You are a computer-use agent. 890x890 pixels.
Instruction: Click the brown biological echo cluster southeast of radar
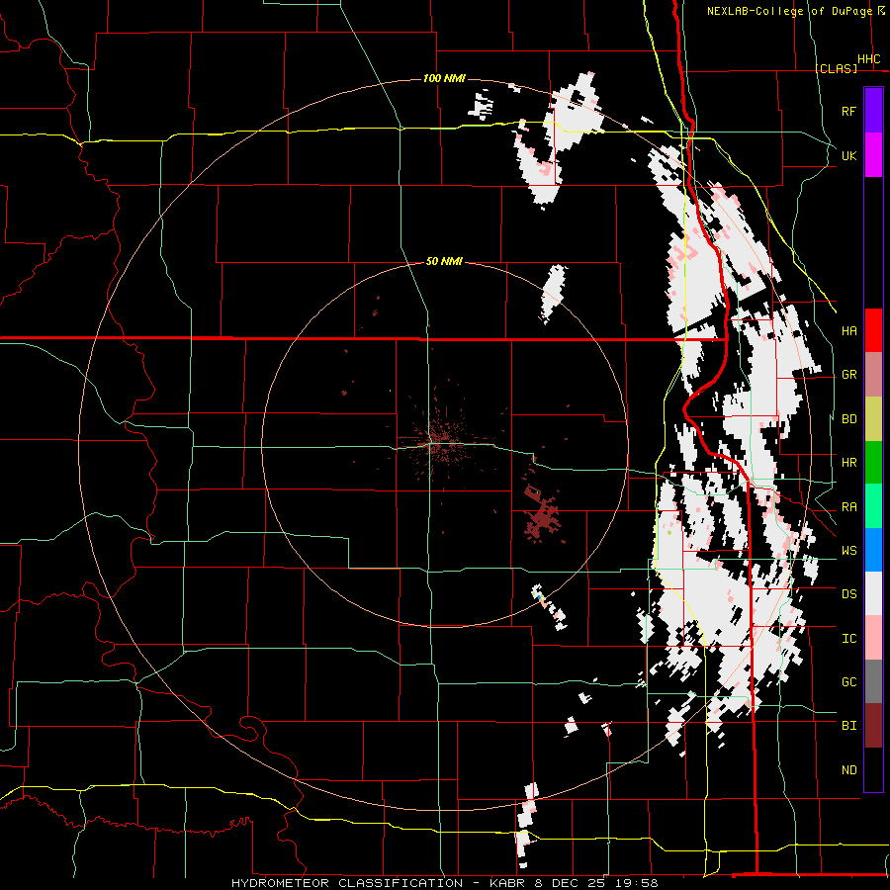point(542,515)
